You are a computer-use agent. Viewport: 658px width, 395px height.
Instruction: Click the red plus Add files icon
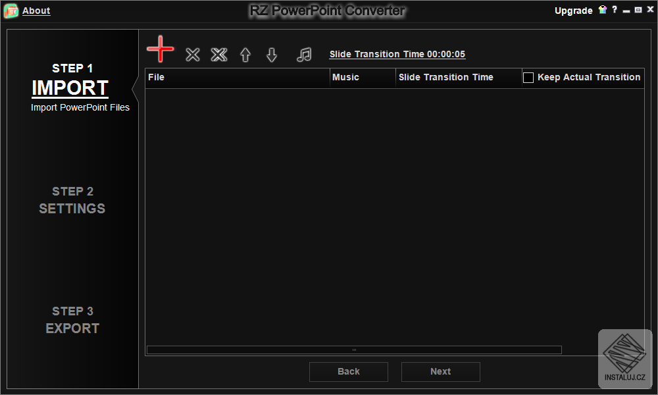coord(161,49)
